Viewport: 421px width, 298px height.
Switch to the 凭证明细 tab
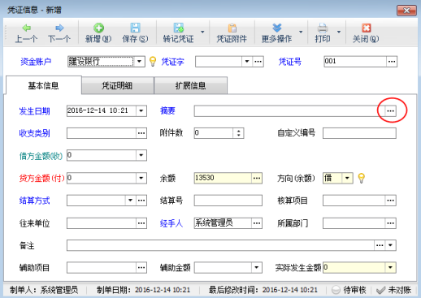117,85
